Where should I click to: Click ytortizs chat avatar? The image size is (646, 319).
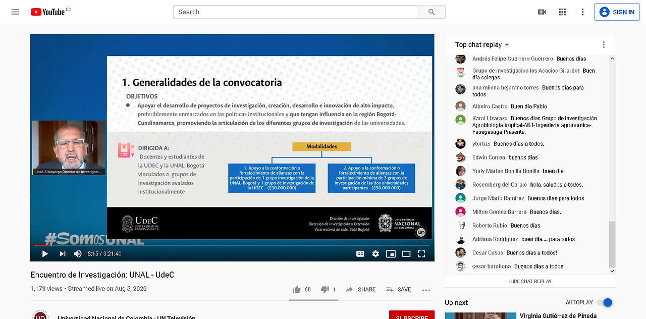460,144
